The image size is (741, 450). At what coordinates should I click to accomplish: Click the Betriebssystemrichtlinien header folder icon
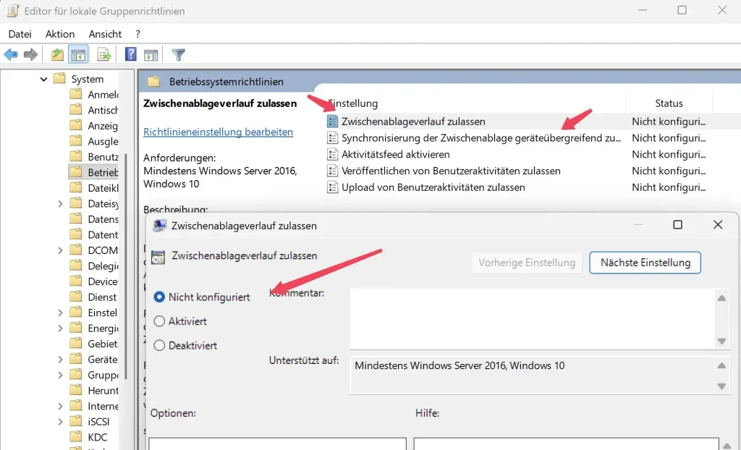pyautogui.click(x=153, y=81)
